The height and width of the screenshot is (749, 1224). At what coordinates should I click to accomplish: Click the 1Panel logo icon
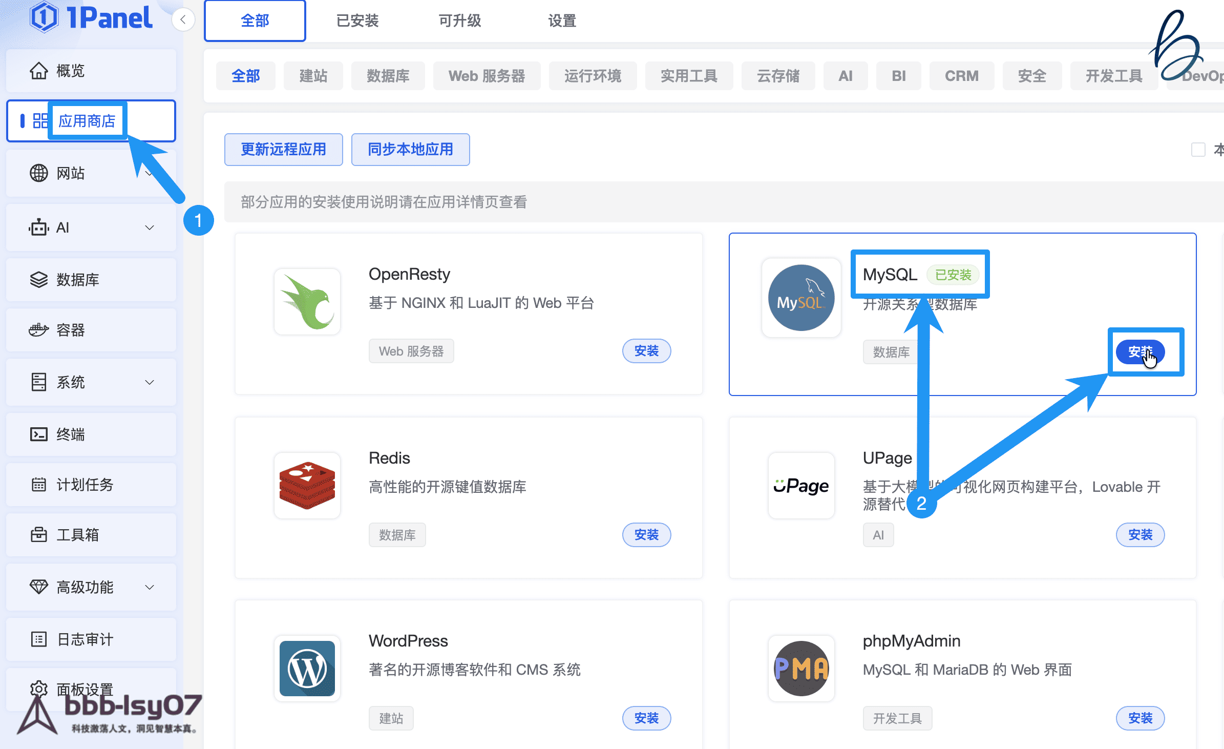click(x=45, y=17)
